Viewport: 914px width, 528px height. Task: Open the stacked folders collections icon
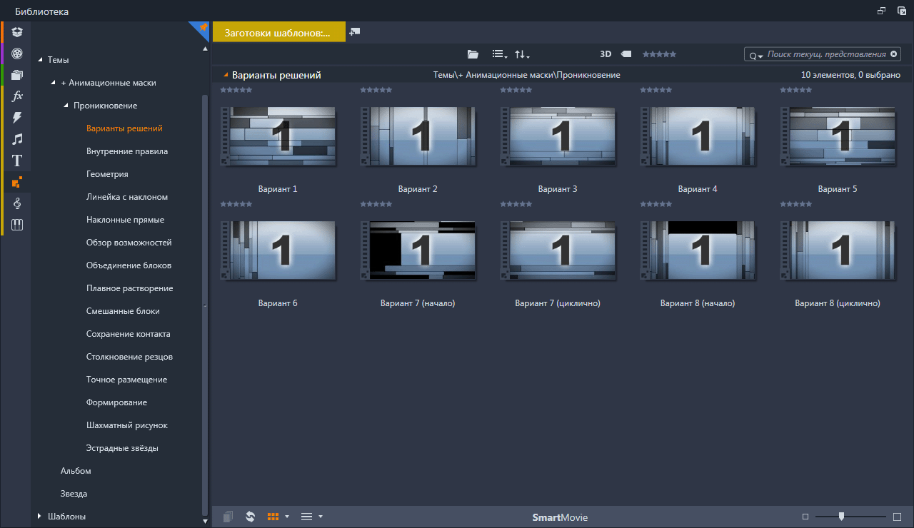(x=17, y=74)
